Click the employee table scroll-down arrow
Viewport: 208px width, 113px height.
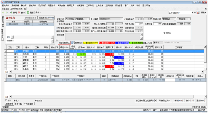click(205, 69)
